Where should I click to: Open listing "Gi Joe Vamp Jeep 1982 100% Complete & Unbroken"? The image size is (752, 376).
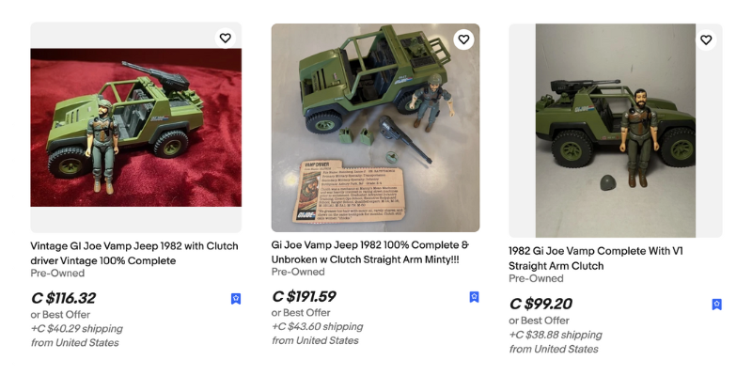[370, 252]
